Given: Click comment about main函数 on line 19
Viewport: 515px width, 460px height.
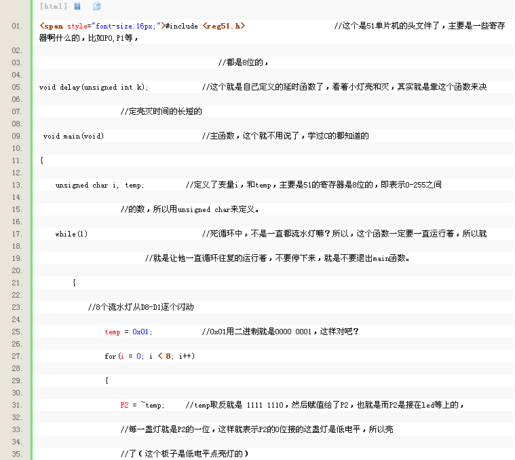Looking at the screenshot, I should [278, 258].
